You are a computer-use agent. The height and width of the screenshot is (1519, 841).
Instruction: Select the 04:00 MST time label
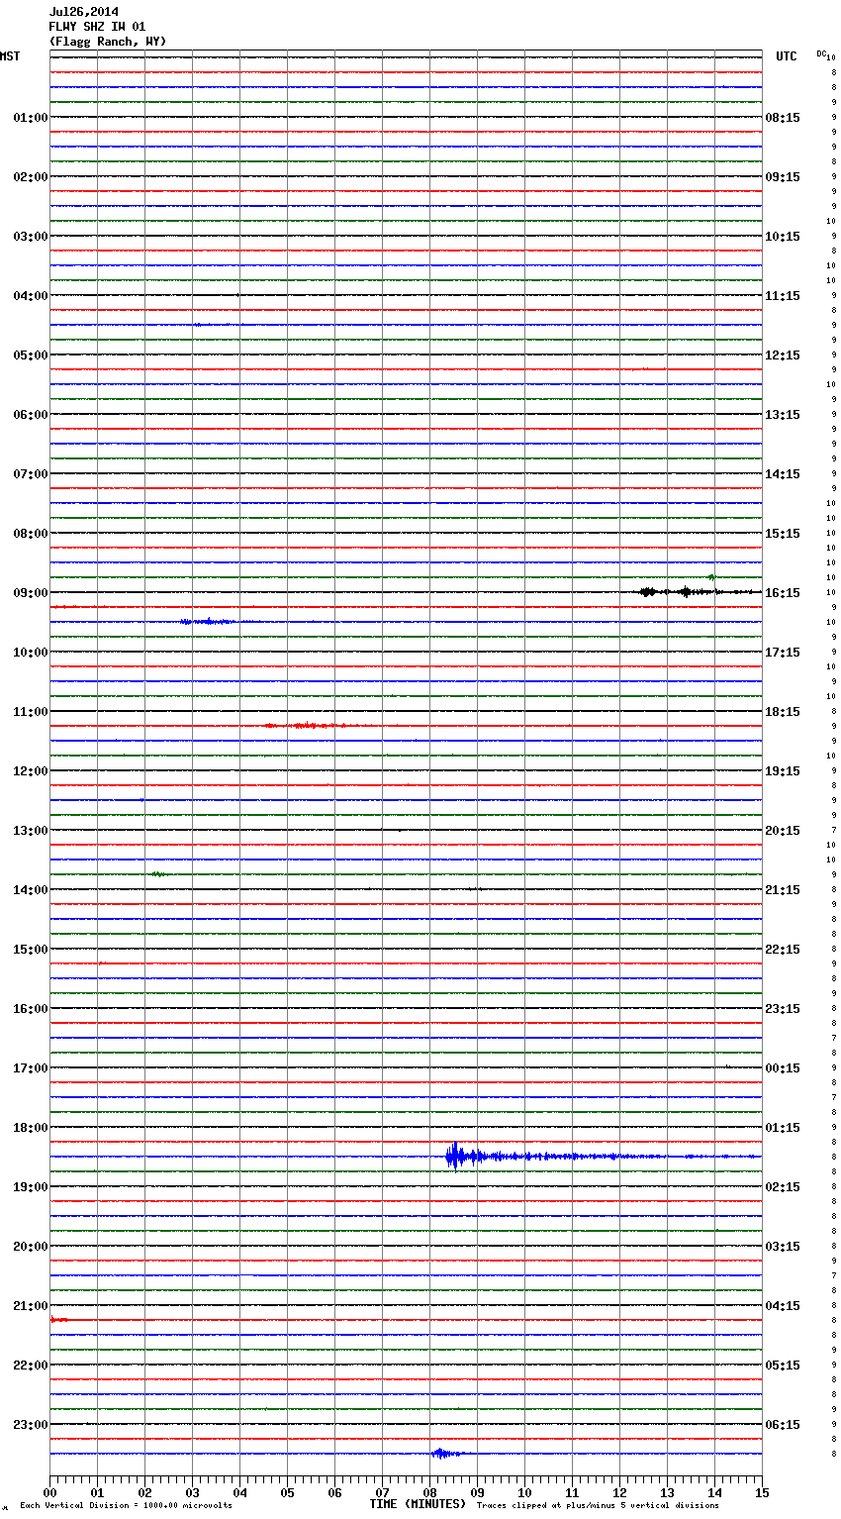(x=31, y=296)
